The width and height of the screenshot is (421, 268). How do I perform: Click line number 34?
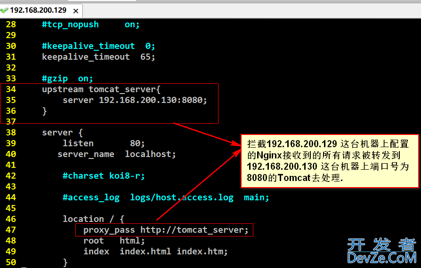click(x=11, y=89)
